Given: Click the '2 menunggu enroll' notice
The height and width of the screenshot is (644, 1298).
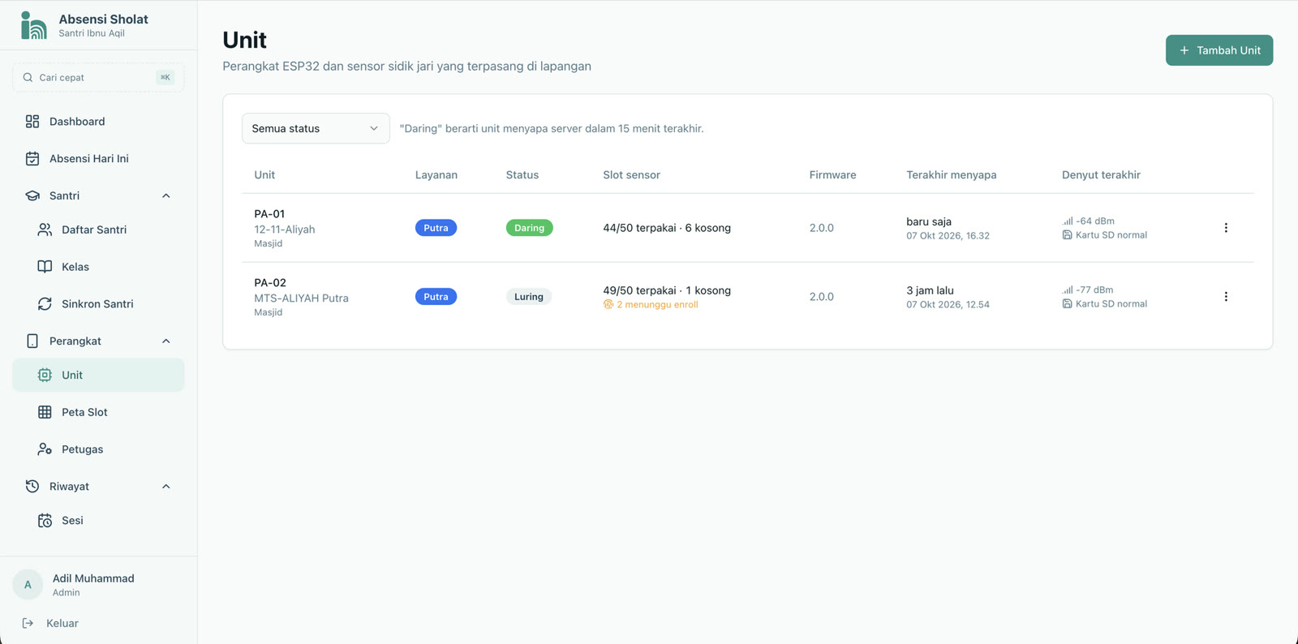Looking at the screenshot, I should click(x=651, y=305).
